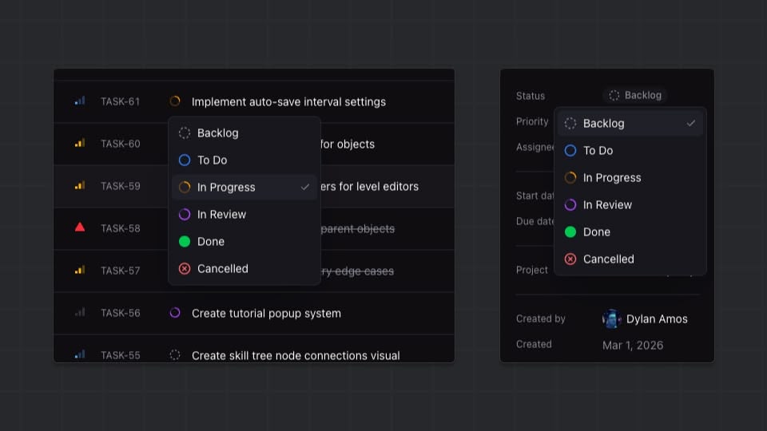
Task: Click the priority bars icon for TASK-60
Action: pyautogui.click(x=80, y=143)
